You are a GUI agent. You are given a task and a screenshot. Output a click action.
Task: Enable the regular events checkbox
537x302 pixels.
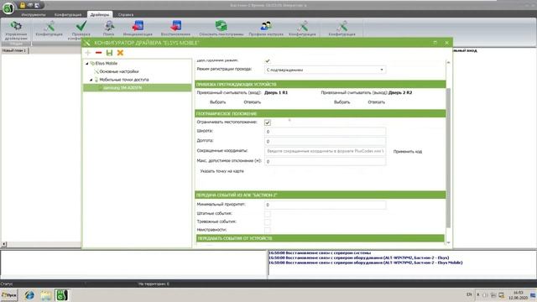coord(268,214)
